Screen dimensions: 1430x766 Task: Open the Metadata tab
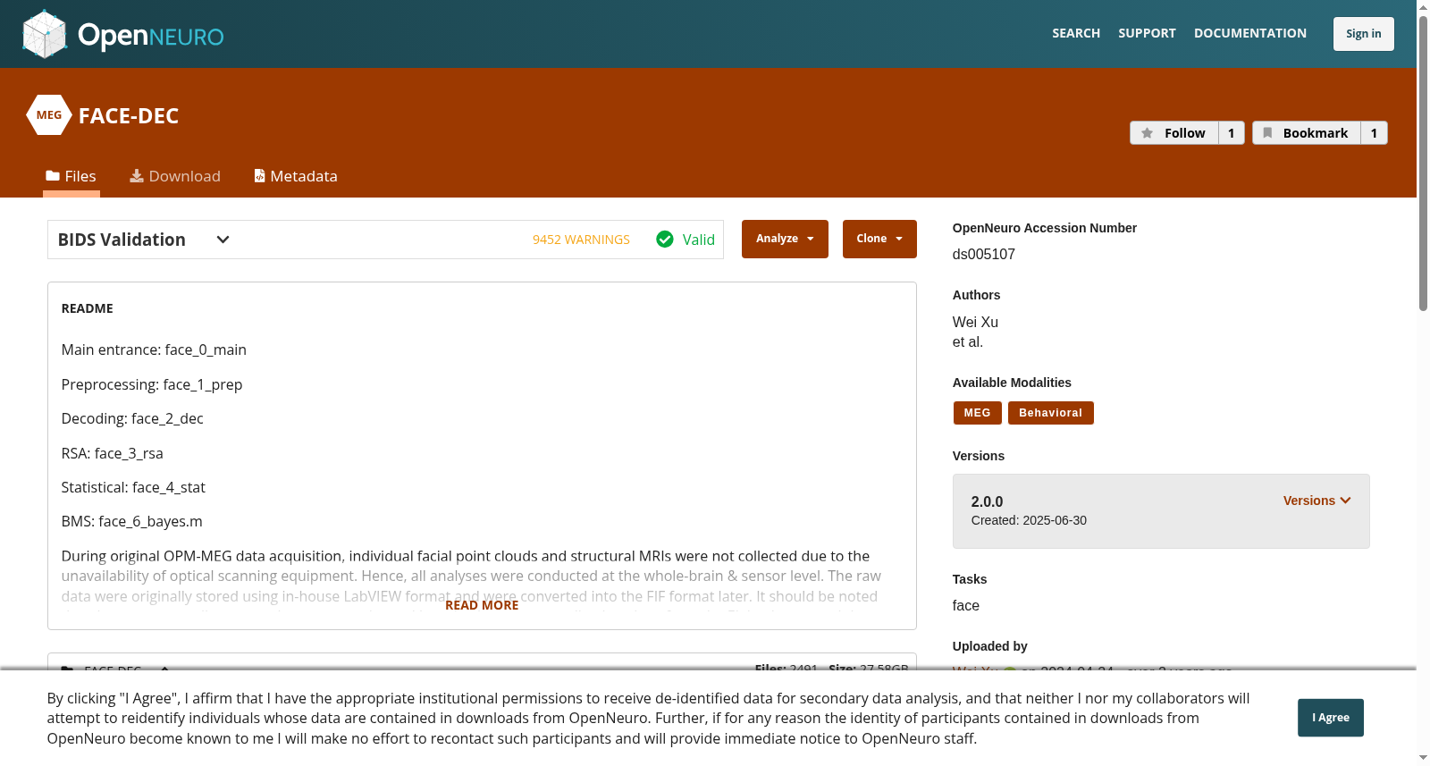pyautogui.click(x=296, y=176)
